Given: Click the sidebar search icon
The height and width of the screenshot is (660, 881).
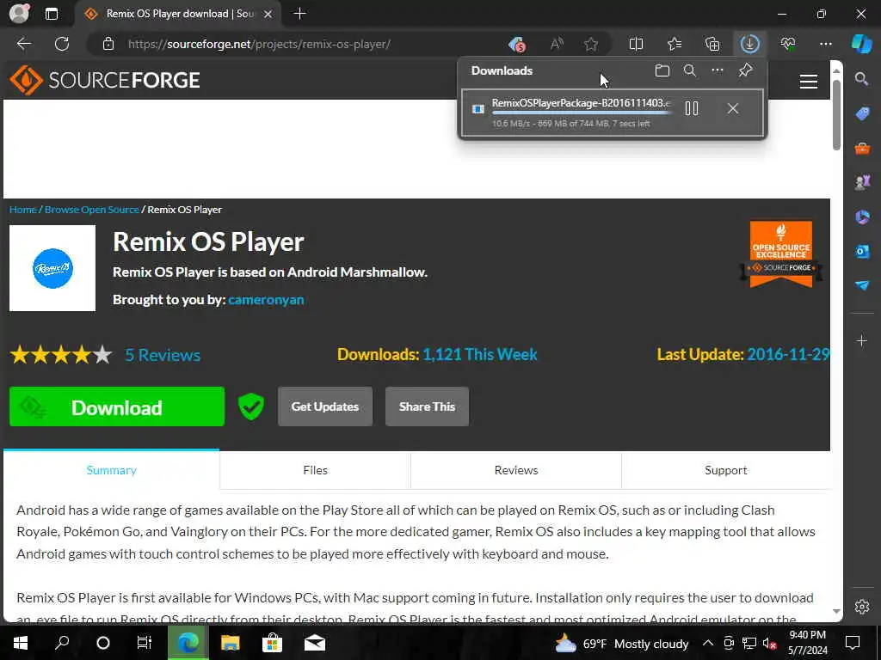Looking at the screenshot, I should (x=861, y=79).
